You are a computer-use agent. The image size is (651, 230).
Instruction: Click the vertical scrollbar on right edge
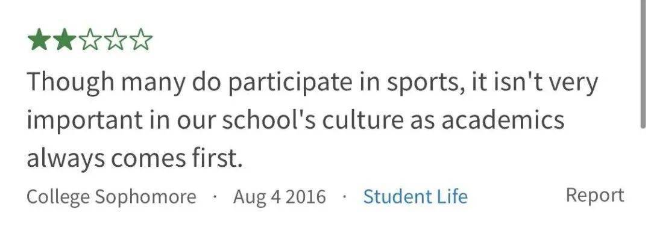tap(646, 64)
